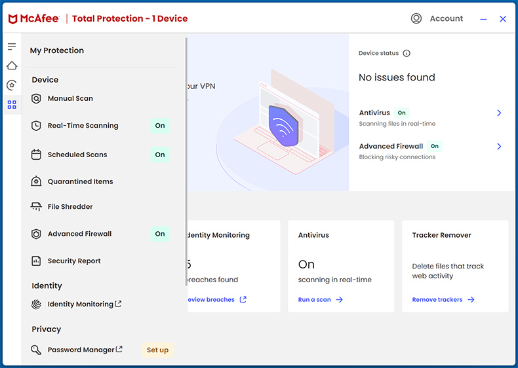Click Advanced Firewall On badge in Device status
Image resolution: width=518 pixels, height=368 pixels.
pyautogui.click(x=435, y=146)
